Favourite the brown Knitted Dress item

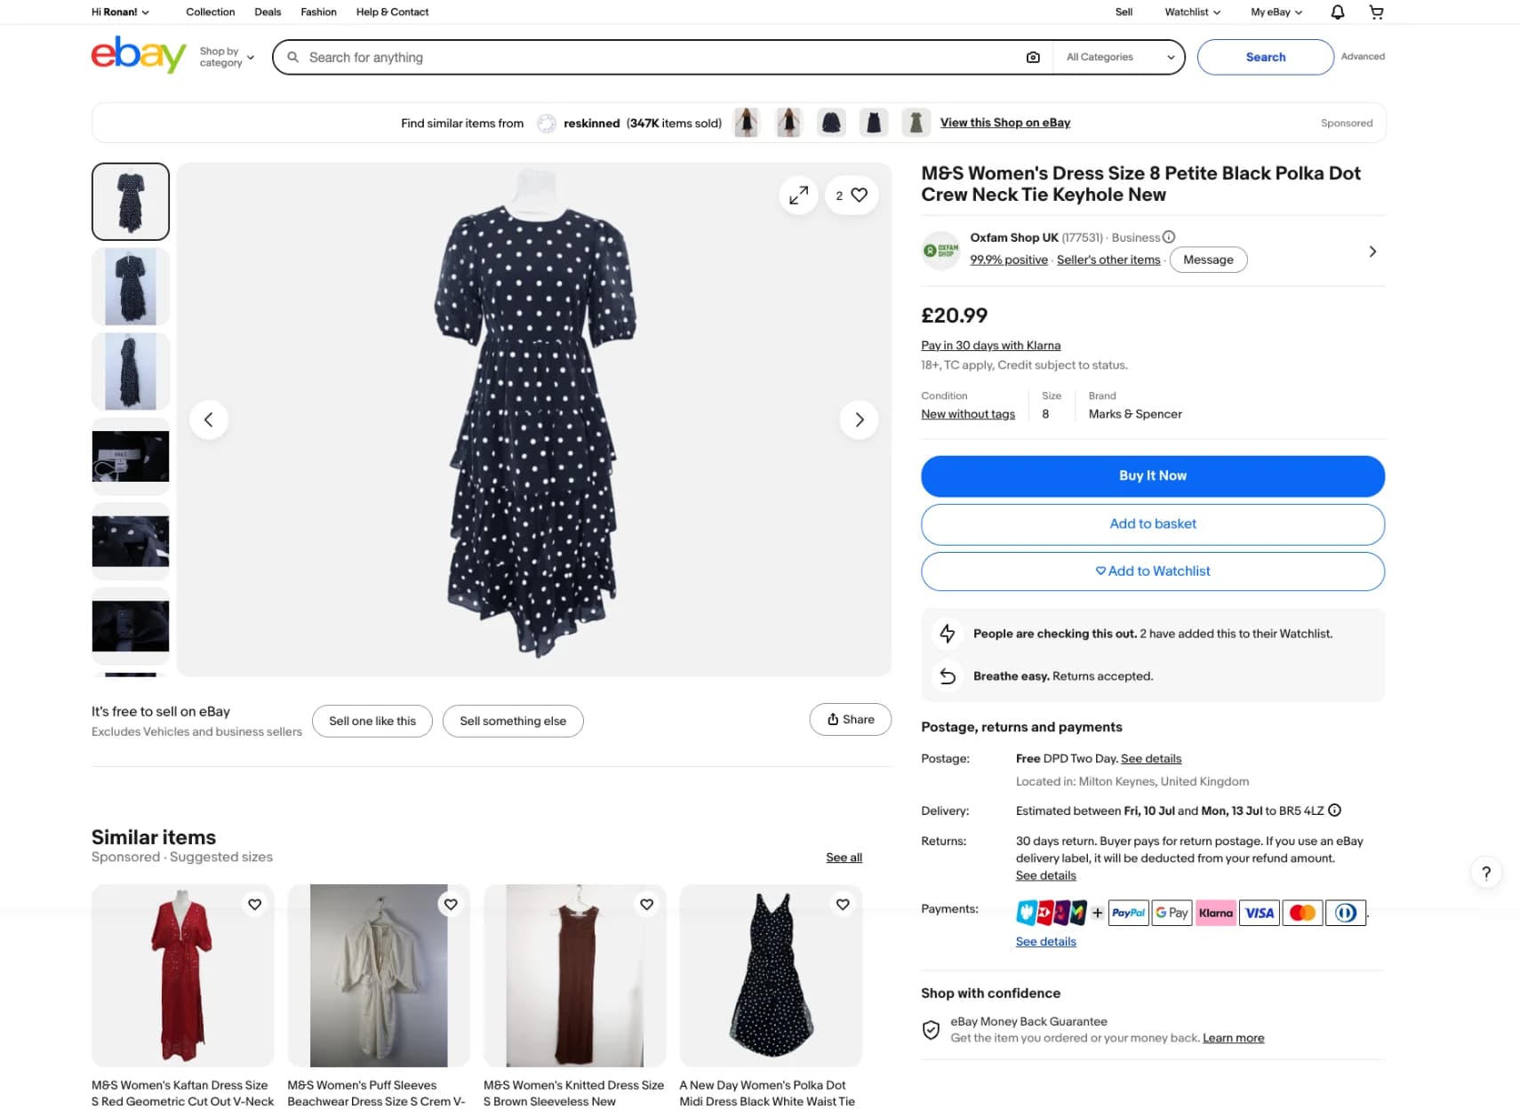pyautogui.click(x=647, y=904)
